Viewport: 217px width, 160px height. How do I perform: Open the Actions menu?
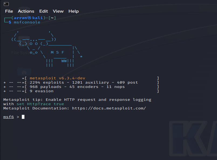(26, 11)
